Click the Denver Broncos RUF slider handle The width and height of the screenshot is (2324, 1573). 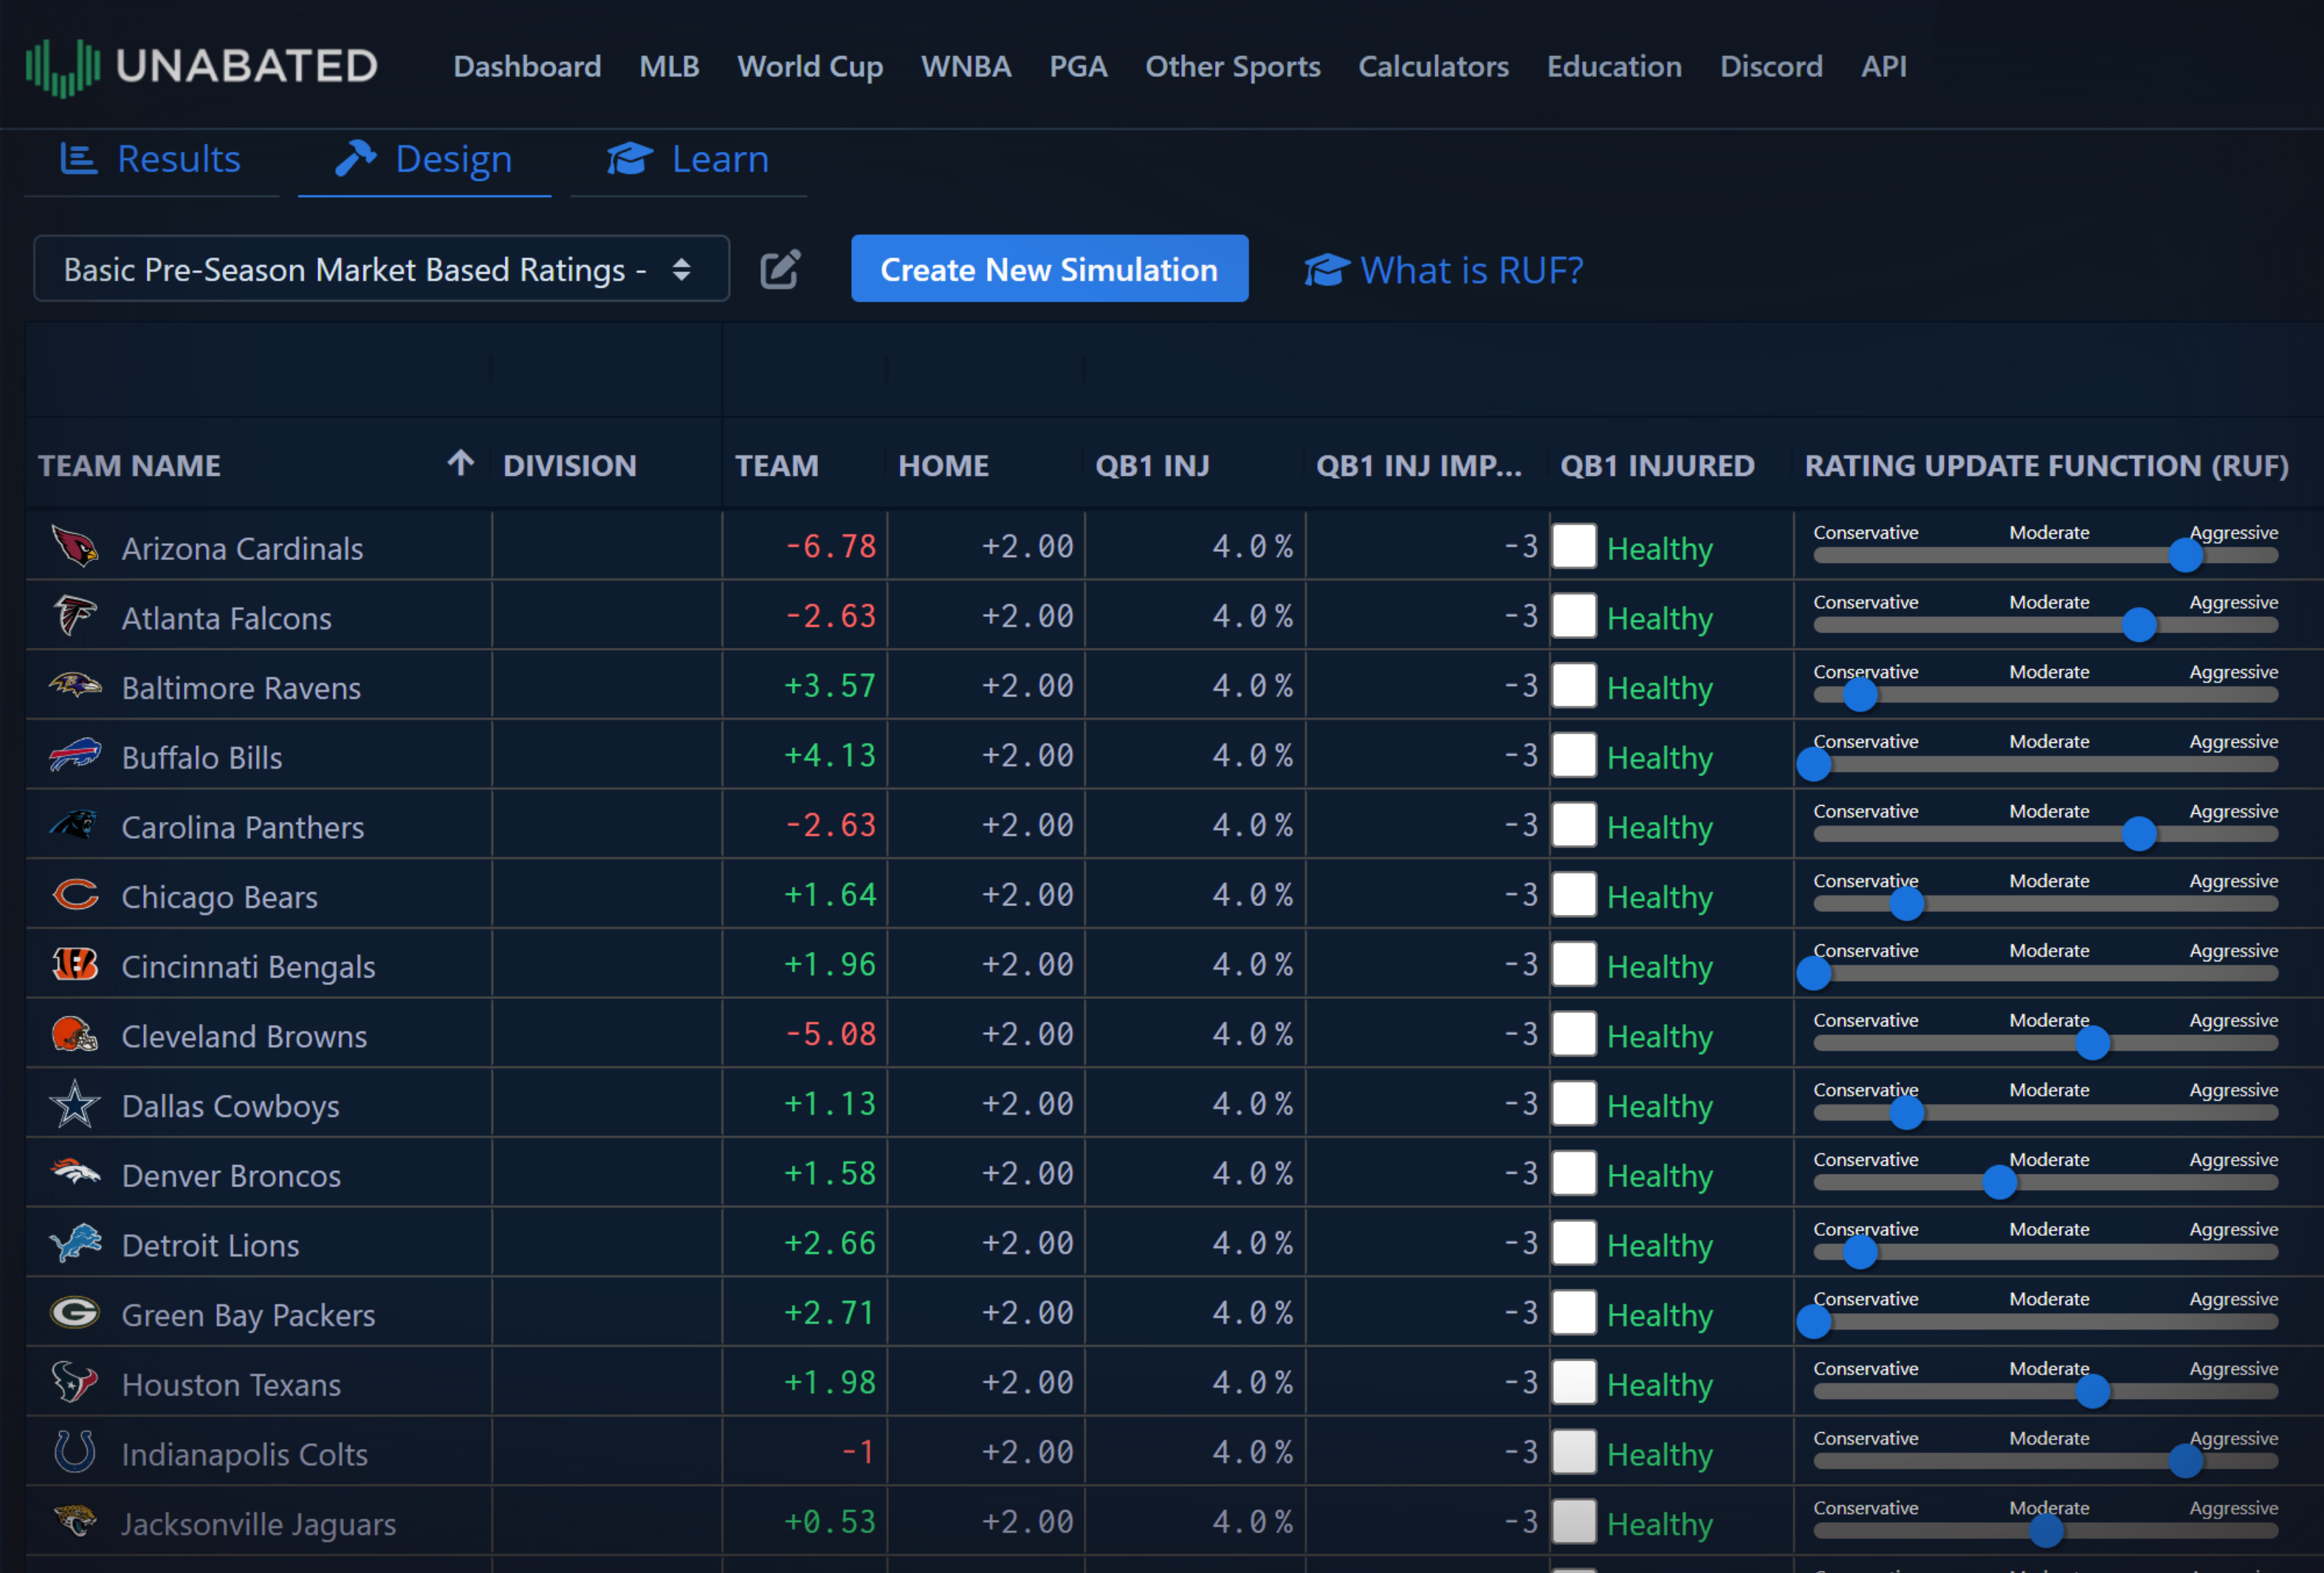(1999, 1182)
